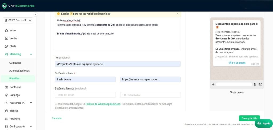Open the Política de WhatsApp Business link

[103, 104]
